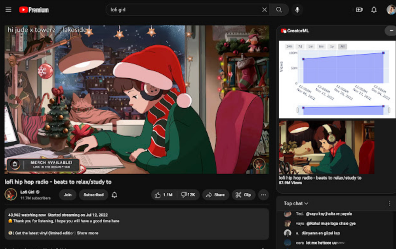Click video title in CreatorML panel
The width and height of the screenshot is (396, 249).
coord(320,178)
